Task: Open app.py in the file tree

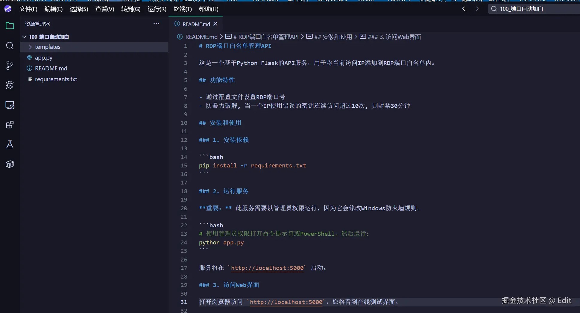Action: coord(44,58)
